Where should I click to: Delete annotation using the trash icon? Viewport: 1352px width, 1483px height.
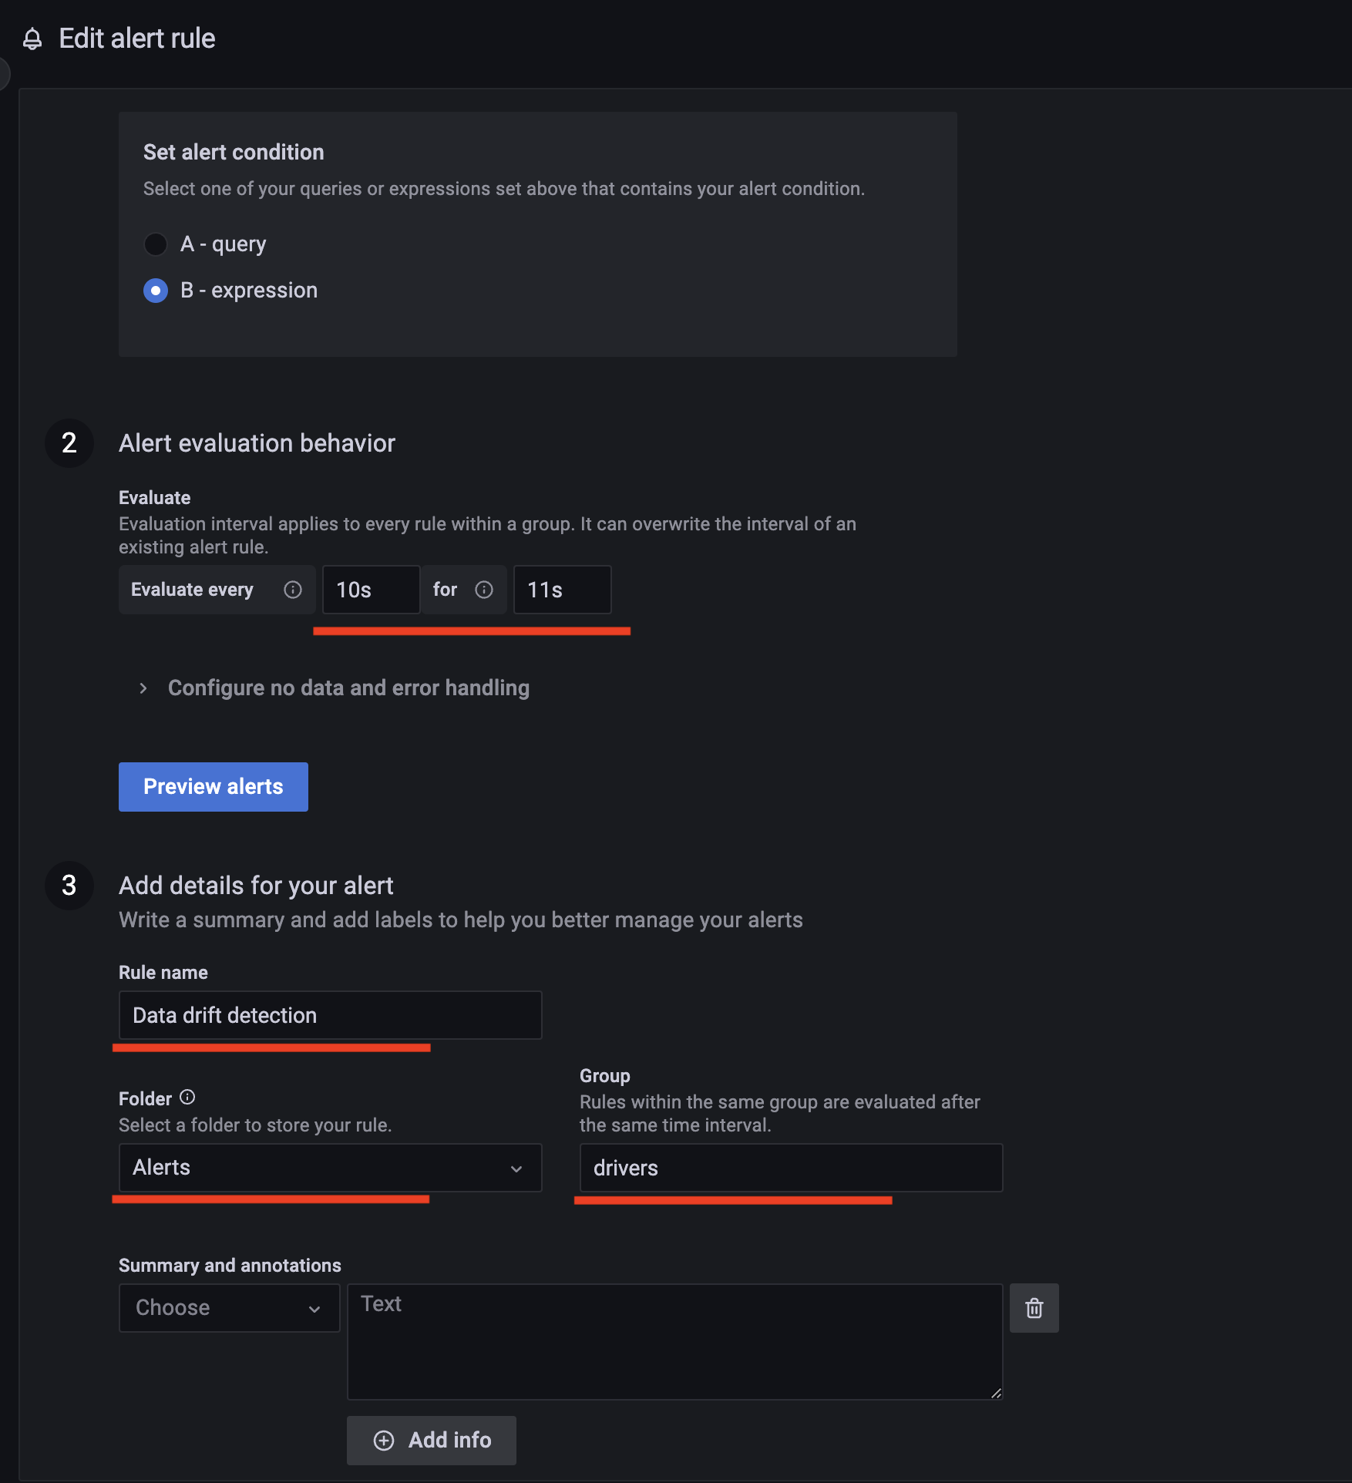pyautogui.click(x=1034, y=1308)
